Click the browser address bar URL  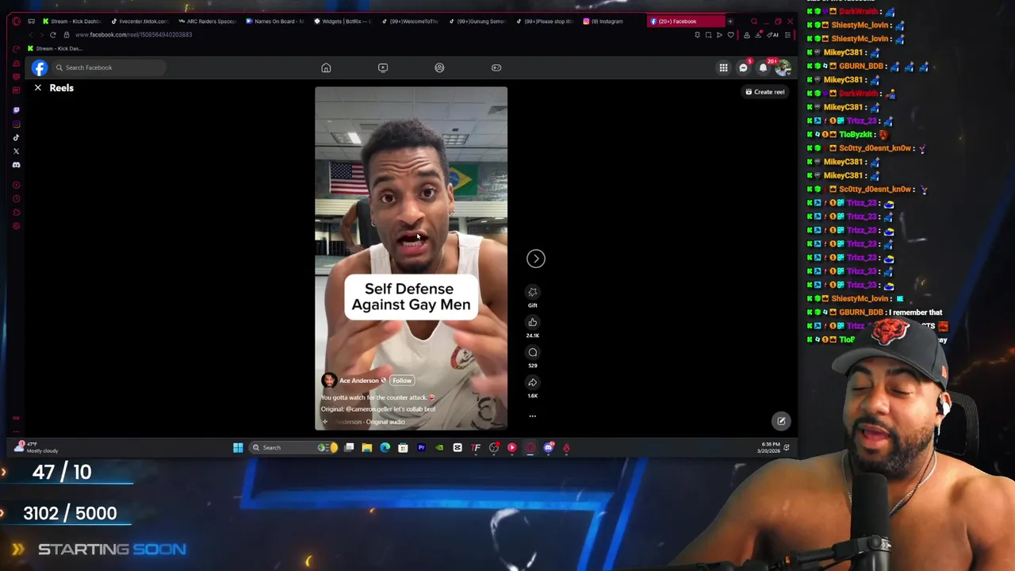pyautogui.click(x=133, y=35)
